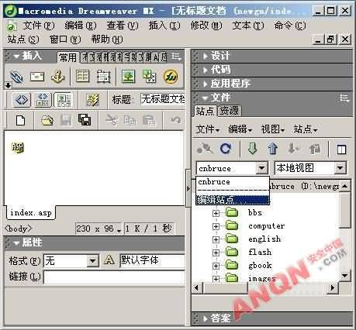Refresh the site file list
This screenshot has width=356, height=330.
pos(226,149)
